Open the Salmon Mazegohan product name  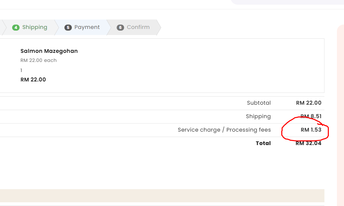pos(49,51)
